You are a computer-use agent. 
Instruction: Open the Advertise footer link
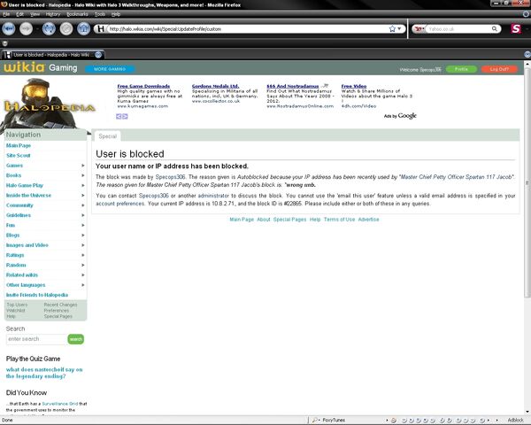coord(368,220)
